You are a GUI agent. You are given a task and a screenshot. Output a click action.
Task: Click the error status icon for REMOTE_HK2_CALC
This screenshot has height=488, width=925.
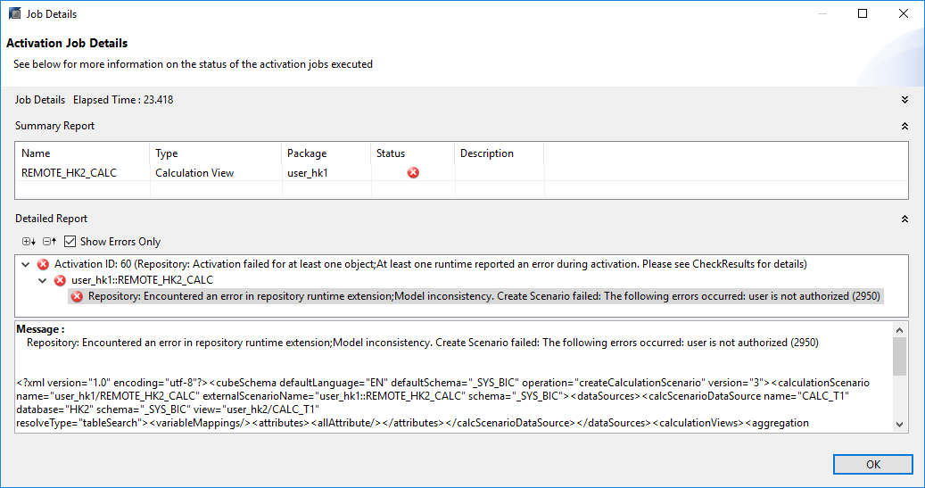coord(413,172)
